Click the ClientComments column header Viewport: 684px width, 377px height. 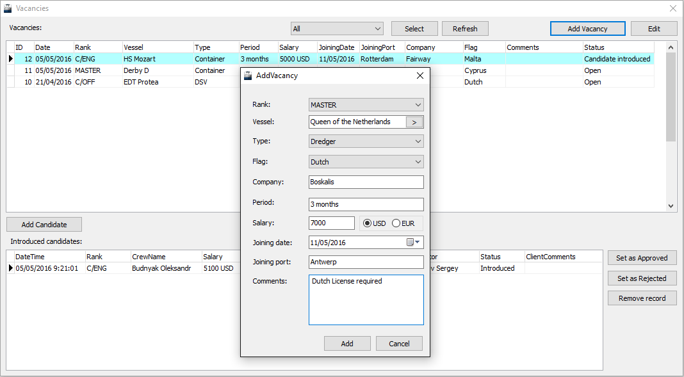[x=564, y=257]
